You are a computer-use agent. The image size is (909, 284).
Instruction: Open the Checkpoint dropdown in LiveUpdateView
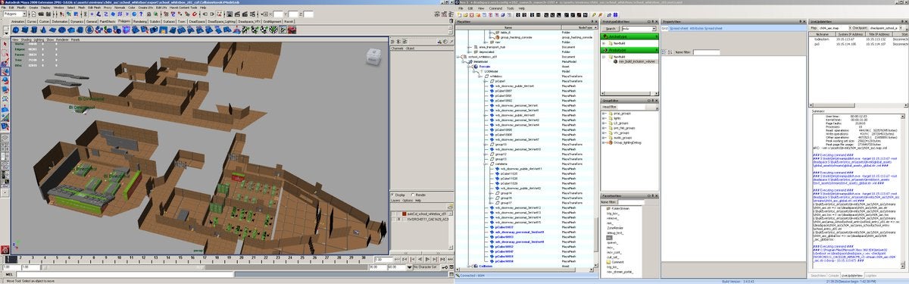900,28
